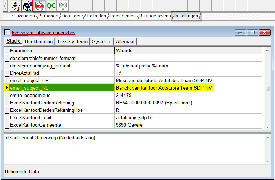Click the description box scrollbar up arrow
Screen dimensions: 275x180
268,138
